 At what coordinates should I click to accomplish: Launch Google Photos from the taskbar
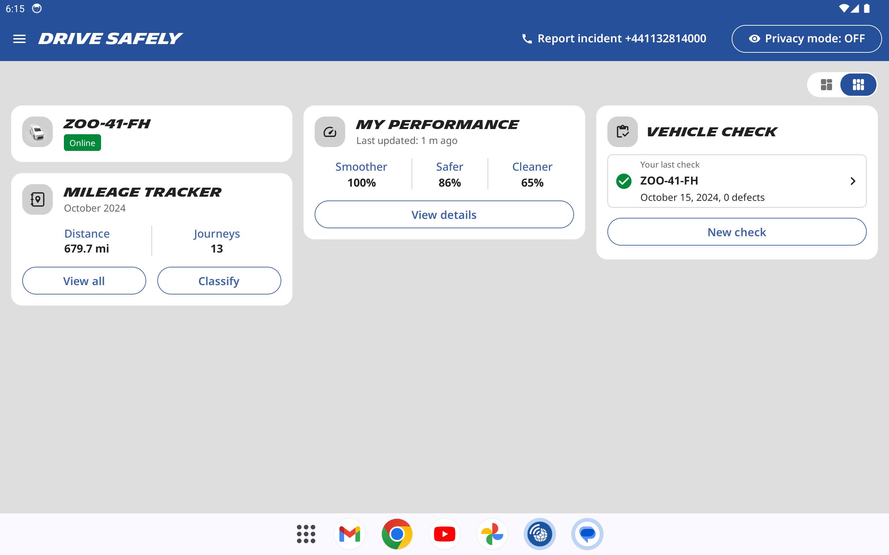492,534
